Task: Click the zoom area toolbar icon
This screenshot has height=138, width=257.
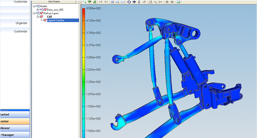Action: click(x=117, y=2)
